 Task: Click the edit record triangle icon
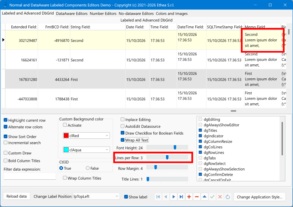pos(204,197)
